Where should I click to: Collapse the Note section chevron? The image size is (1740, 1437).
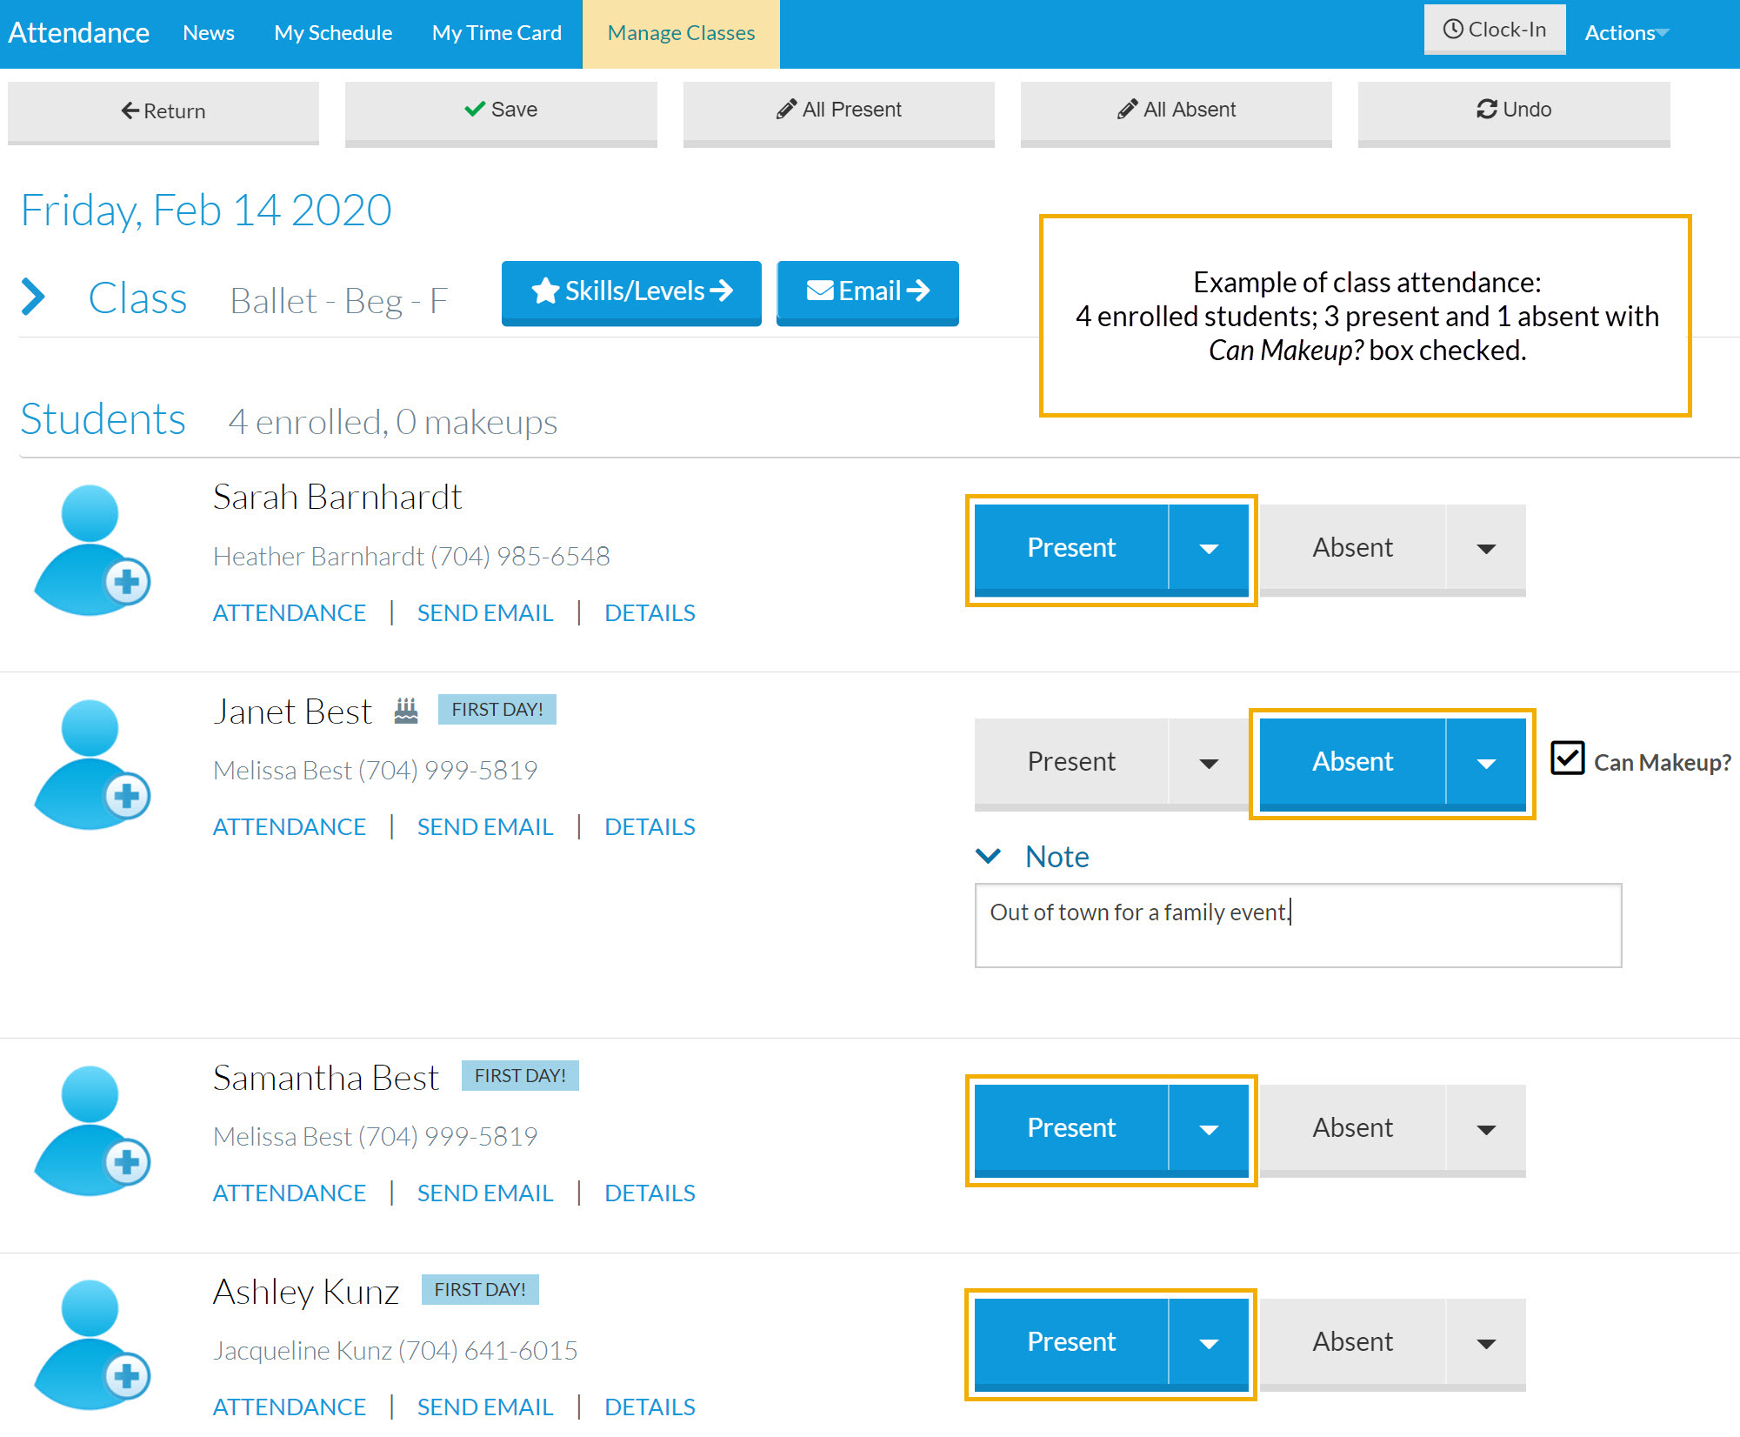tap(988, 856)
